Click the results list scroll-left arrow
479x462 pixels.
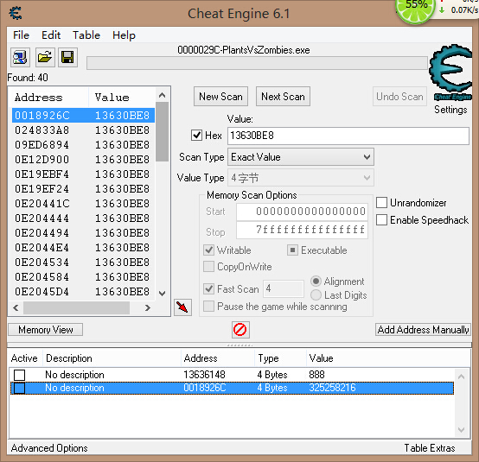(16, 307)
